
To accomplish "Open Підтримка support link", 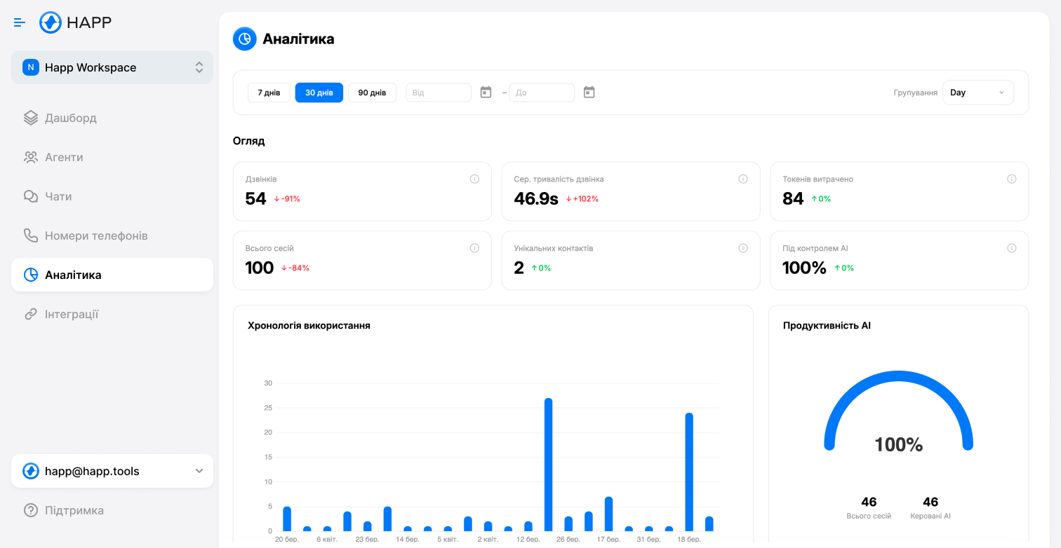I will pyautogui.click(x=74, y=510).
